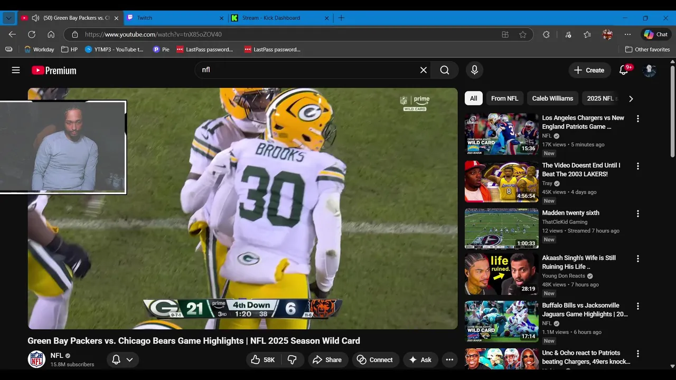Image resolution: width=676 pixels, height=380 pixels.
Task: Open options for Unc & Ocho video
Action: click(637, 354)
